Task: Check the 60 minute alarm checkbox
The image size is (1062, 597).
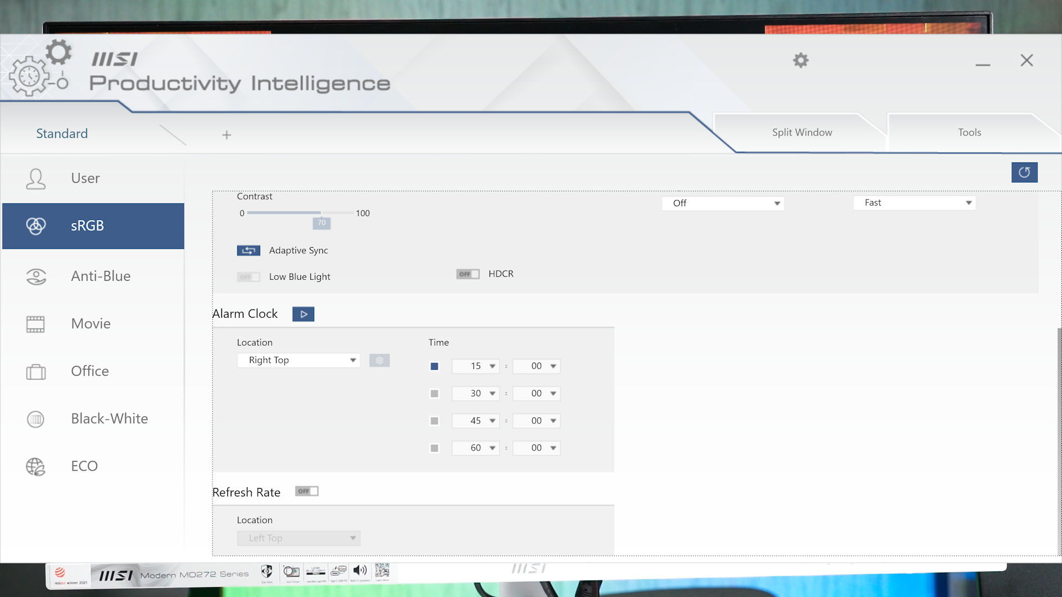Action: (434, 448)
